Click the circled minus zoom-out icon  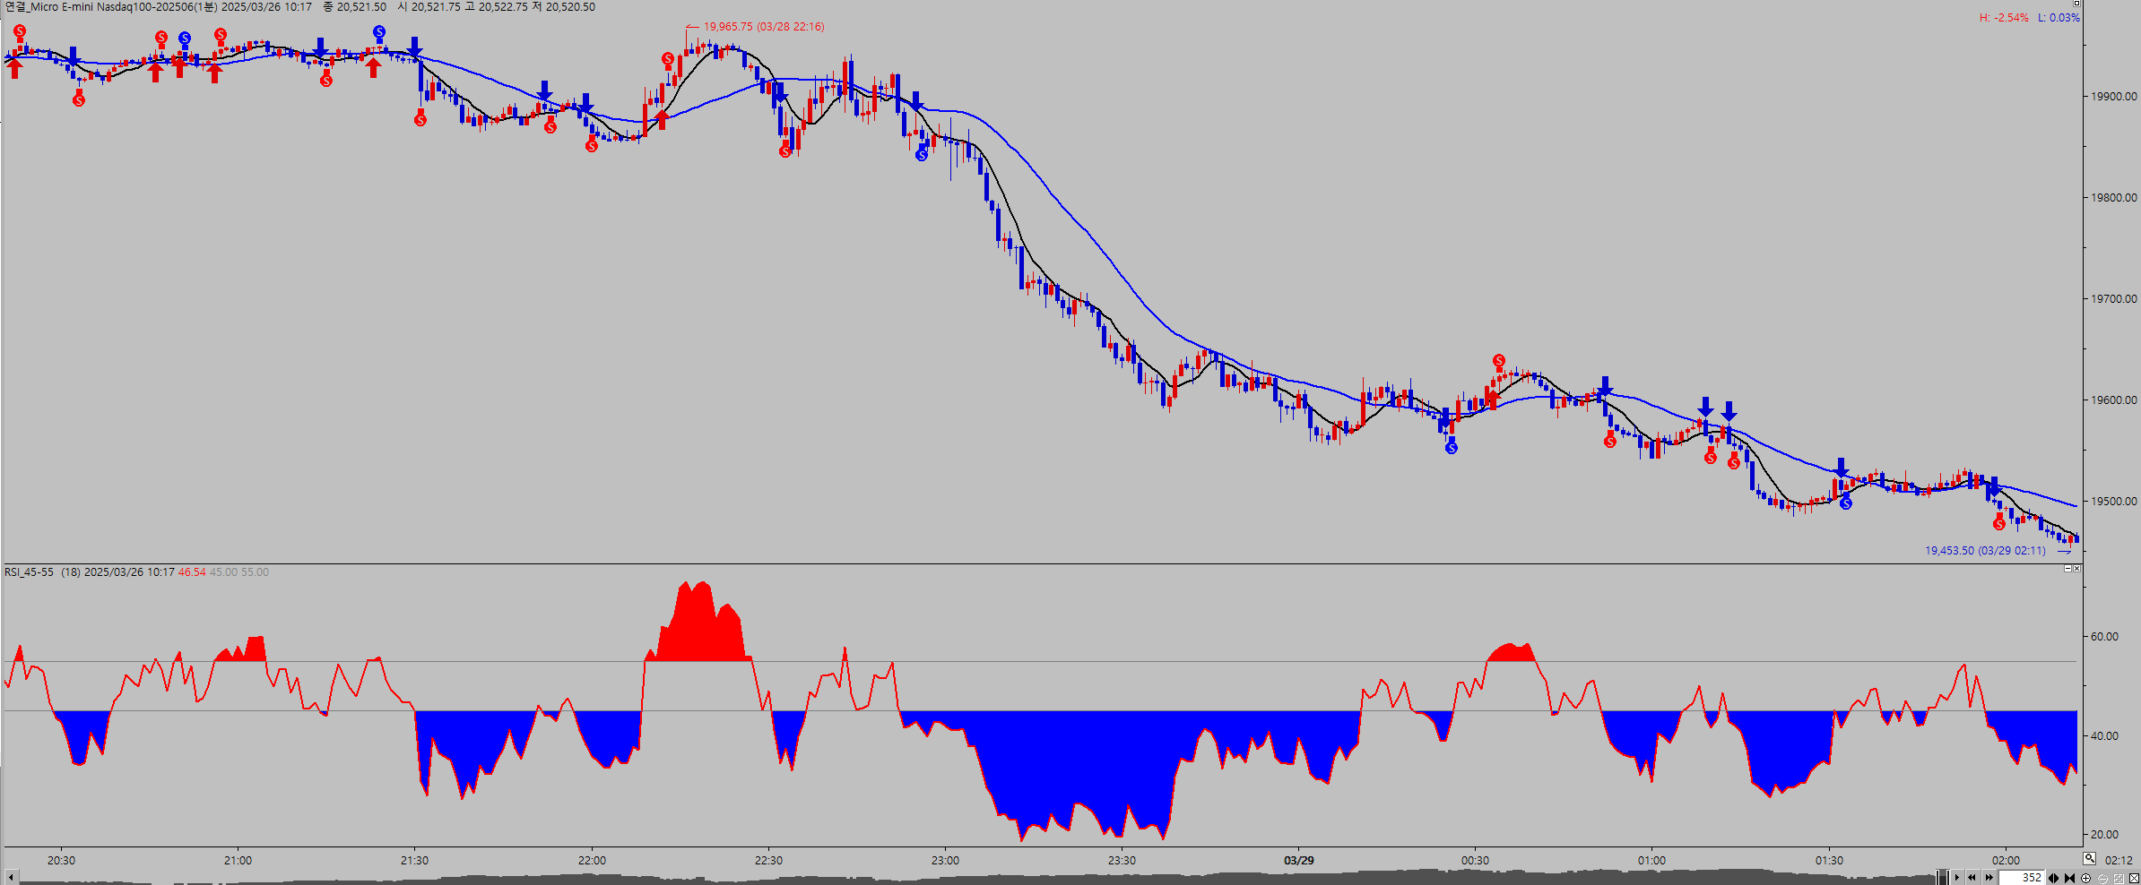(2102, 878)
